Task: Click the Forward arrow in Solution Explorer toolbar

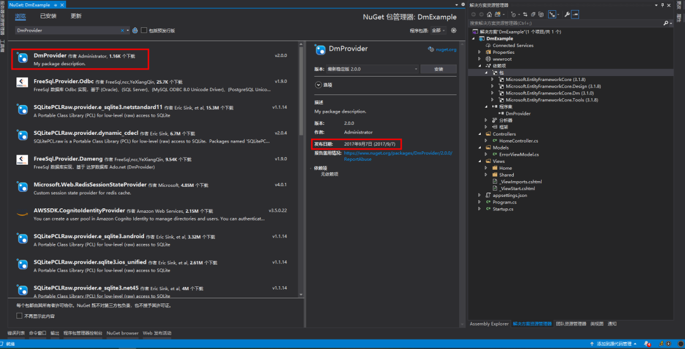Action: 481,15
